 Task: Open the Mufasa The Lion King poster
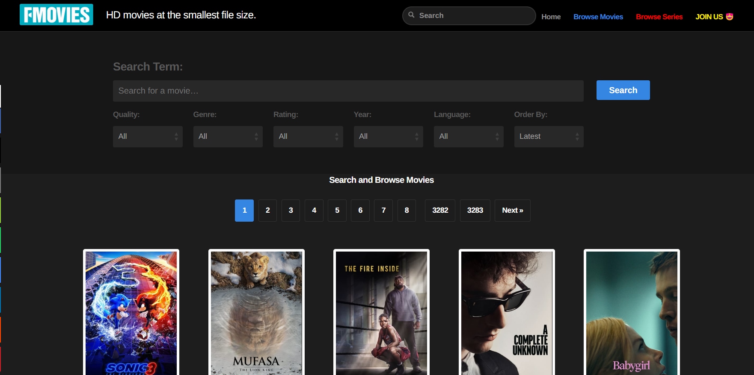coord(256,313)
